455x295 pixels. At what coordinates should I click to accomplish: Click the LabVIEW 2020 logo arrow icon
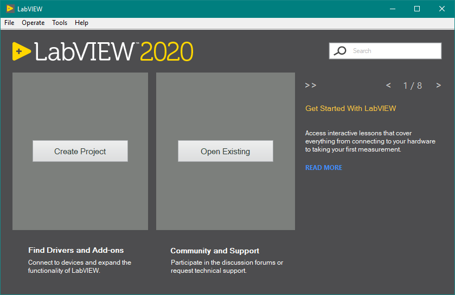[x=21, y=51]
